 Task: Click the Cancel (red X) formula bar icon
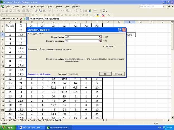pyautogui.click(x=21, y=18)
